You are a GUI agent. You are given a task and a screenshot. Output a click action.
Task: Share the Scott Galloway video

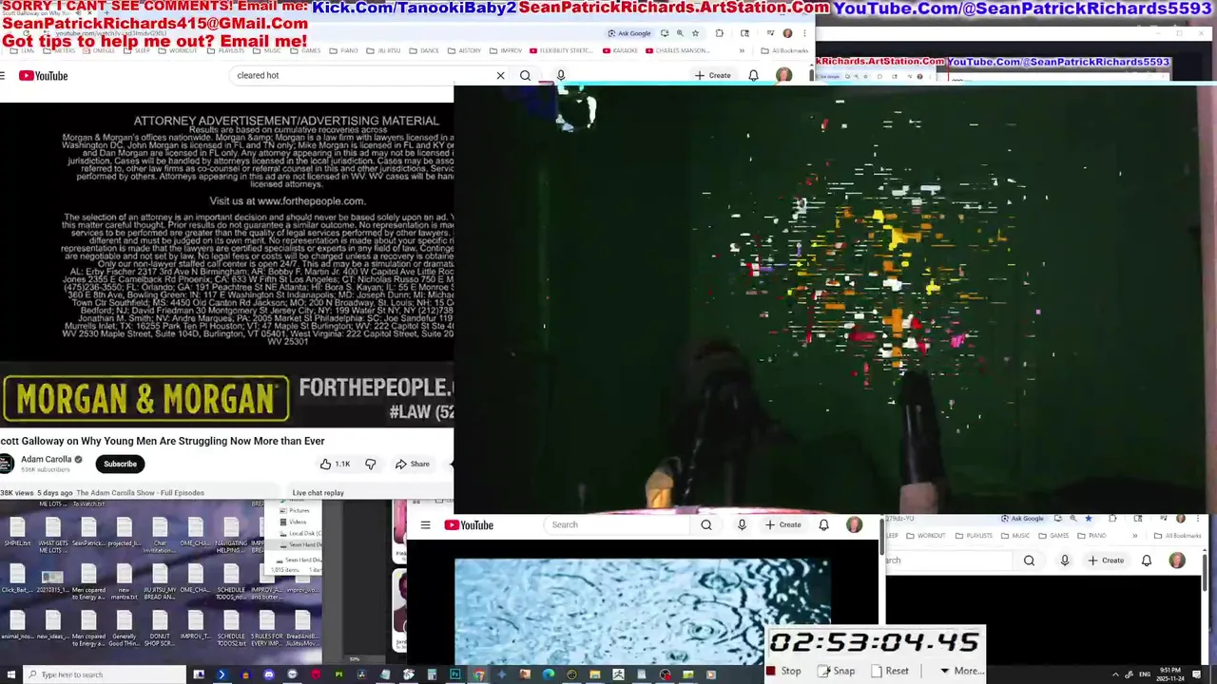[x=413, y=464]
